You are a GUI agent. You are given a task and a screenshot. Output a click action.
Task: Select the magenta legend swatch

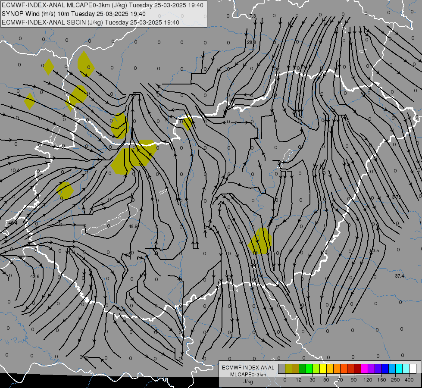(x=364, y=369)
